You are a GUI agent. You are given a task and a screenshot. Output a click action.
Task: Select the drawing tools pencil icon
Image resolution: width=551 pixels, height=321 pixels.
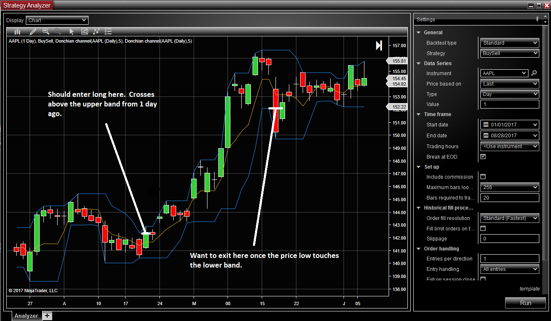coord(33,31)
